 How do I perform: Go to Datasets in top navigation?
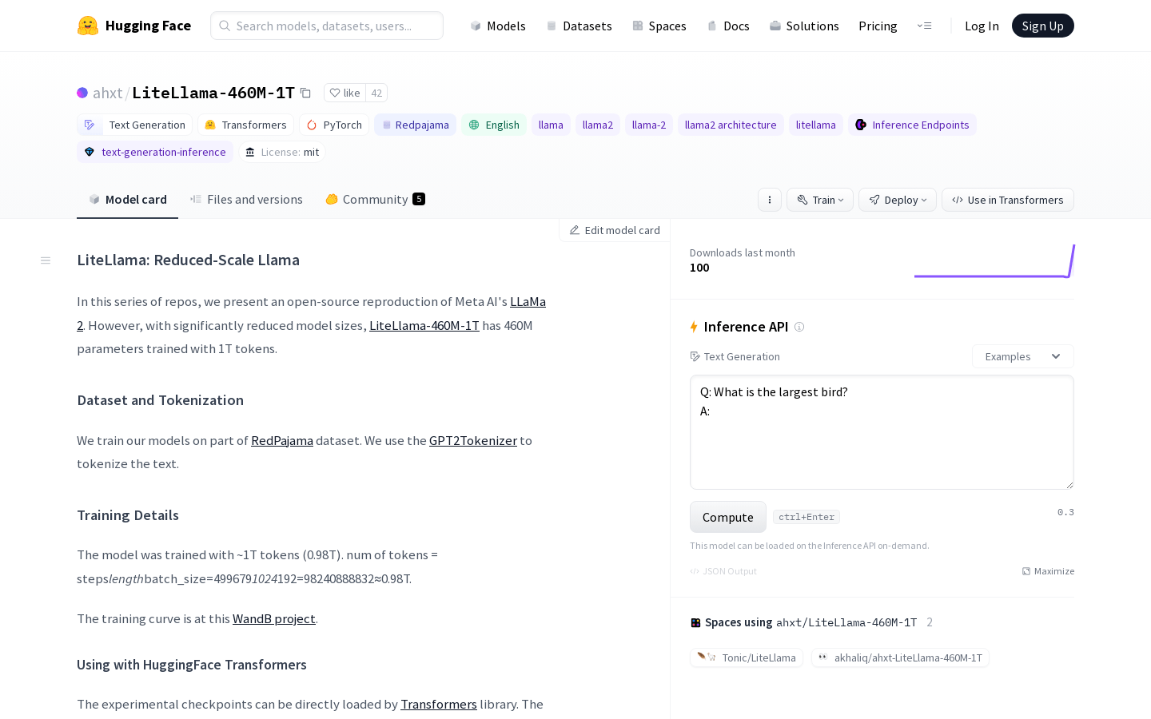[x=579, y=26]
